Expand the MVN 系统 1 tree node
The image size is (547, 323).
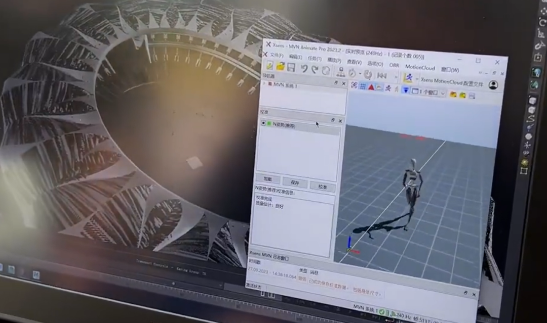click(264, 83)
